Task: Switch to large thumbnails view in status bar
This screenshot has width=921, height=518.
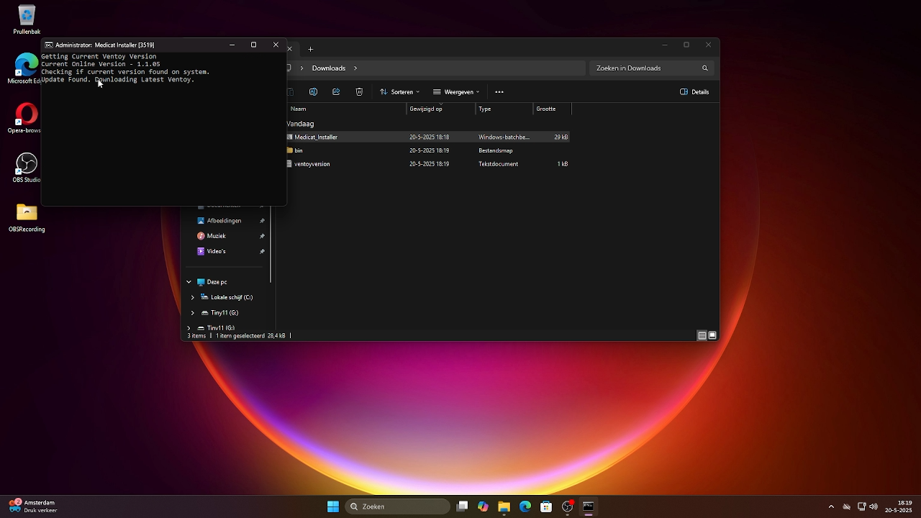Action: click(712, 335)
